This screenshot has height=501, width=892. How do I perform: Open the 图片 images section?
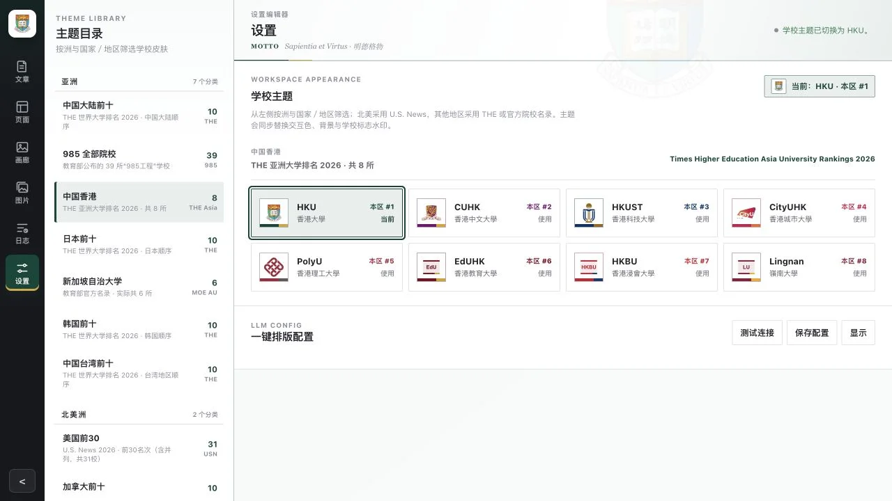[22, 193]
